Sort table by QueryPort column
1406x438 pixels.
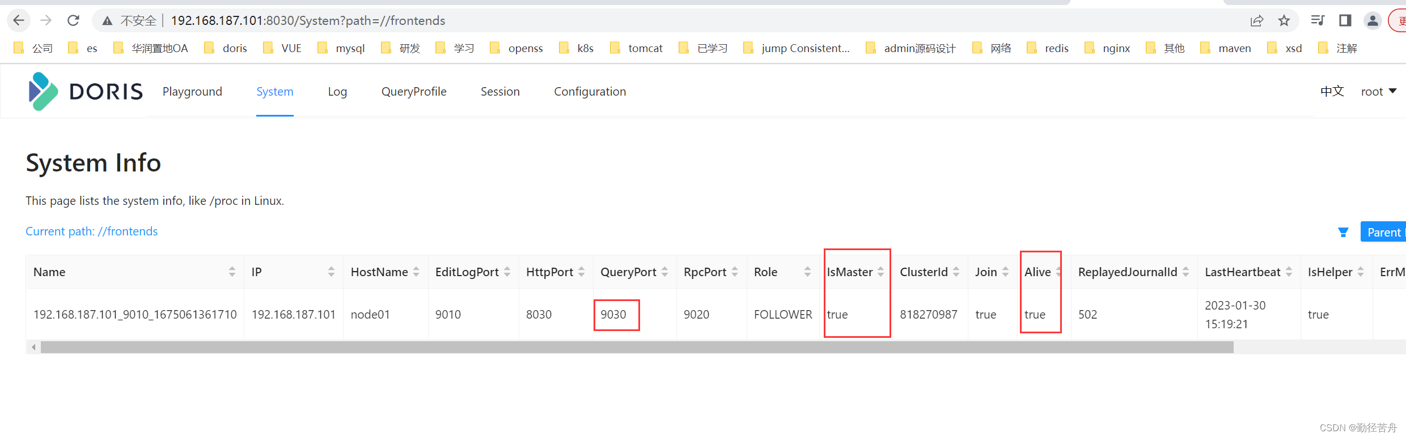(664, 272)
